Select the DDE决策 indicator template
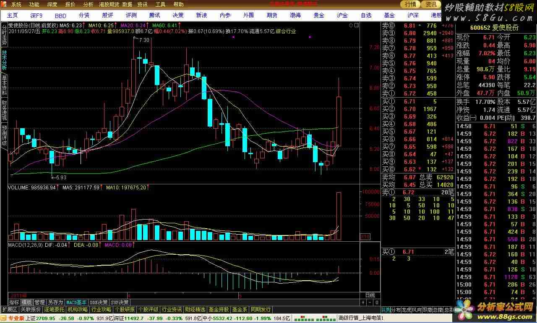The height and width of the screenshot is (323, 537). click(99, 302)
